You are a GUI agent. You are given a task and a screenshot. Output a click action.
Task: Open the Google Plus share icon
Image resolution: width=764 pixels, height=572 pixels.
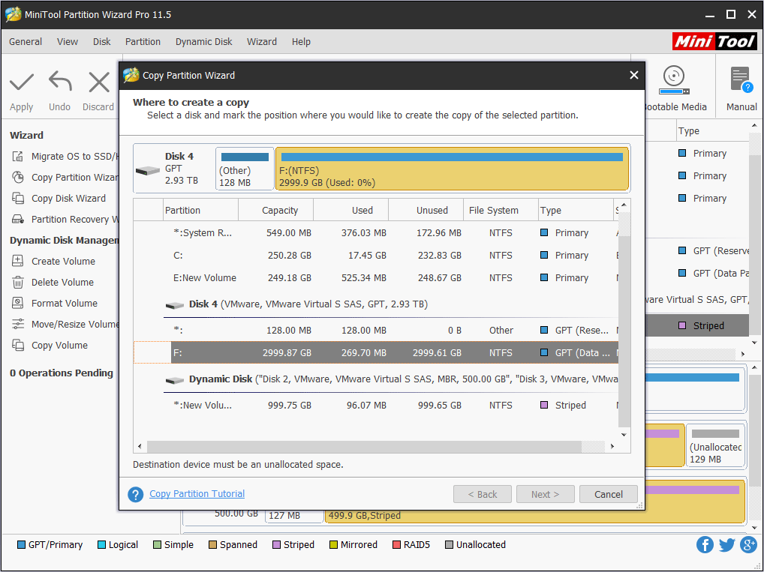pos(748,544)
